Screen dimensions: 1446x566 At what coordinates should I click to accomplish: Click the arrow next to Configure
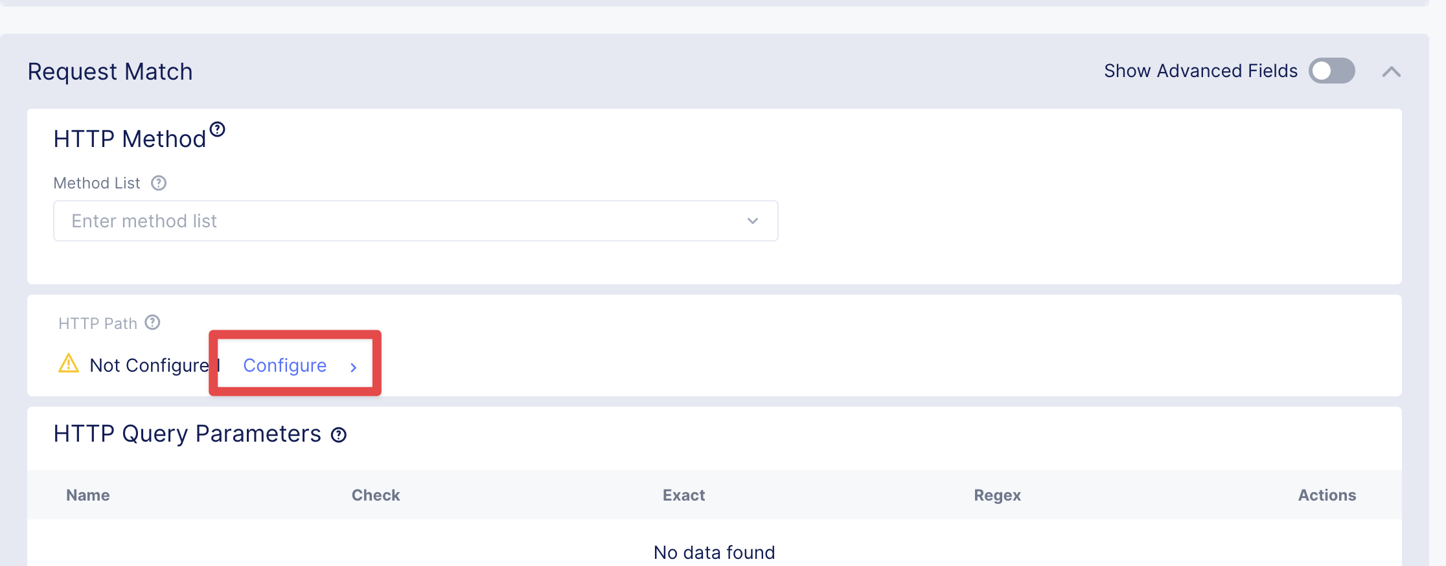353,367
